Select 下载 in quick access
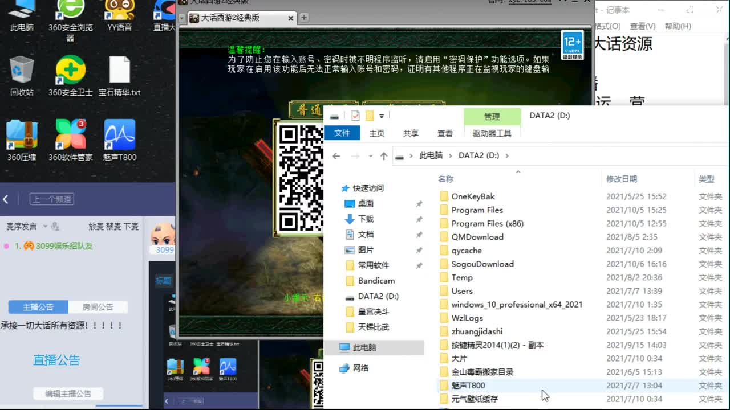Screen dimensions: 730x410 (x=359, y=219)
